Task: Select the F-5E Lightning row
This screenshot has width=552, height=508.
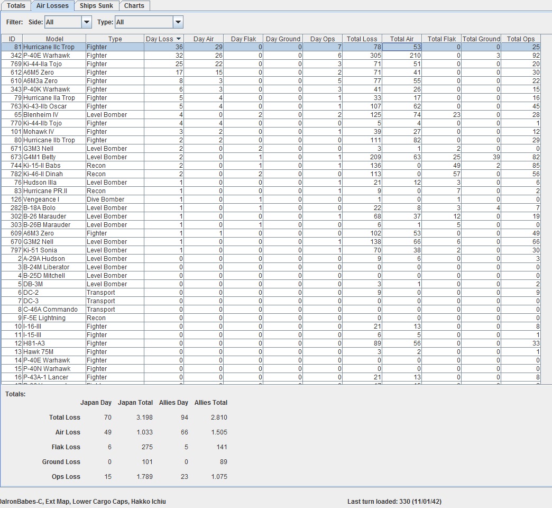Action: tap(271, 317)
